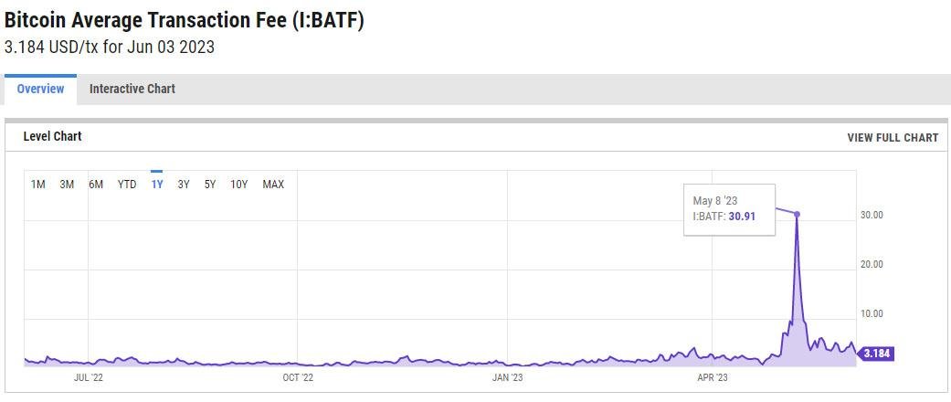Select the 1Y time range
Viewport: 951px width, 402px height.
pyautogui.click(x=157, y=185)
